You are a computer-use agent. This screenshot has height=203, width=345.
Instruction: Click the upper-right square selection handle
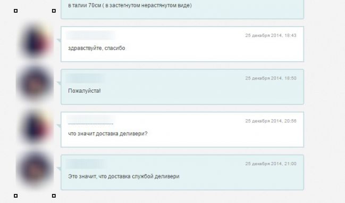[x=54, y=11]
